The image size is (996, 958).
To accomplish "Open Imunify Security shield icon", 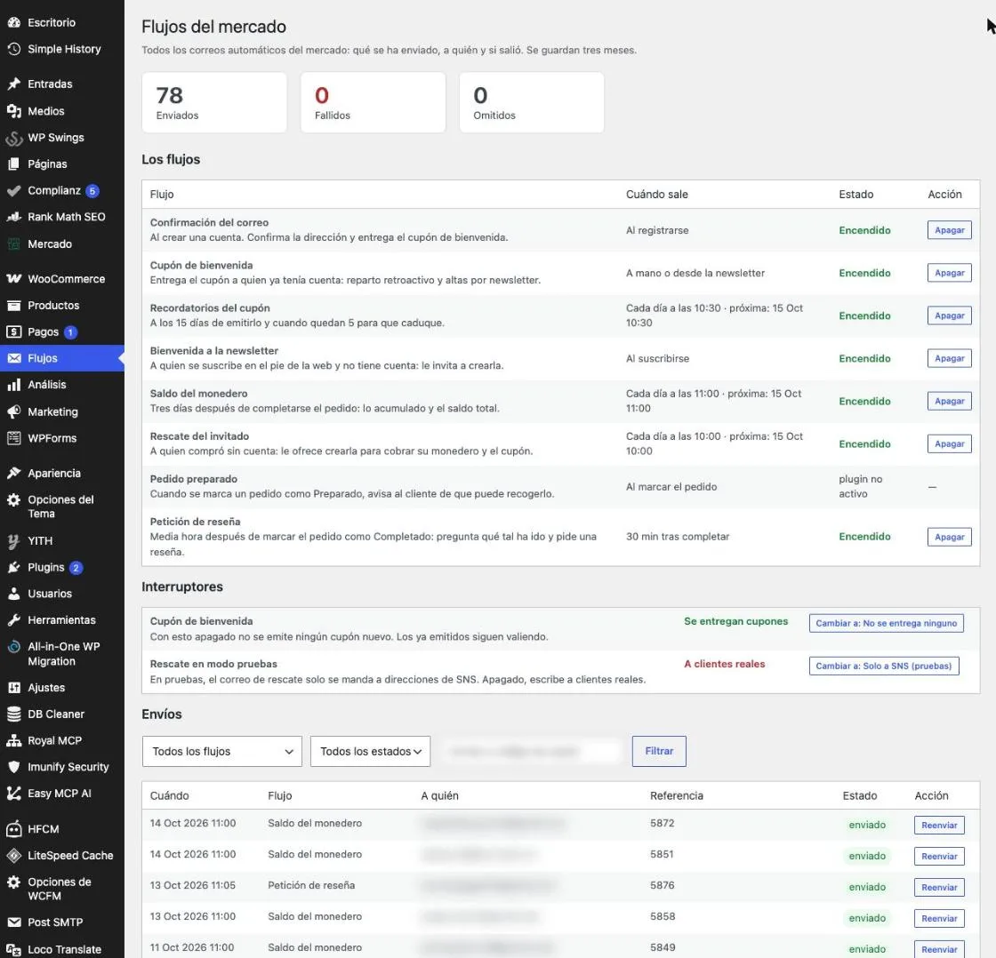I will [x=14, y=767].
